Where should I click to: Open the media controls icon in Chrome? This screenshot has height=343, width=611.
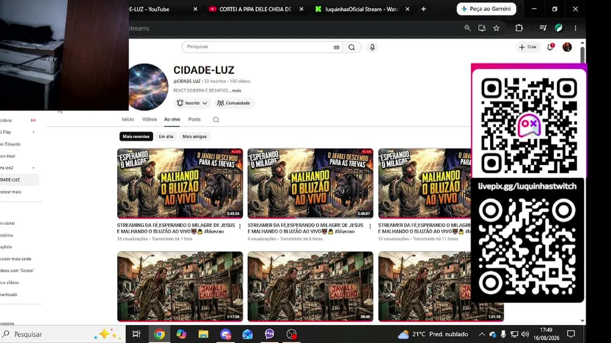(543, 28)
